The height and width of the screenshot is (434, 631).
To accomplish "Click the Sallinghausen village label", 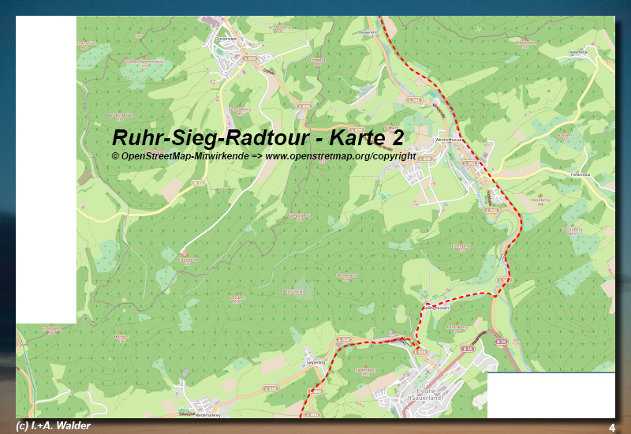I will tap(436, 308).
